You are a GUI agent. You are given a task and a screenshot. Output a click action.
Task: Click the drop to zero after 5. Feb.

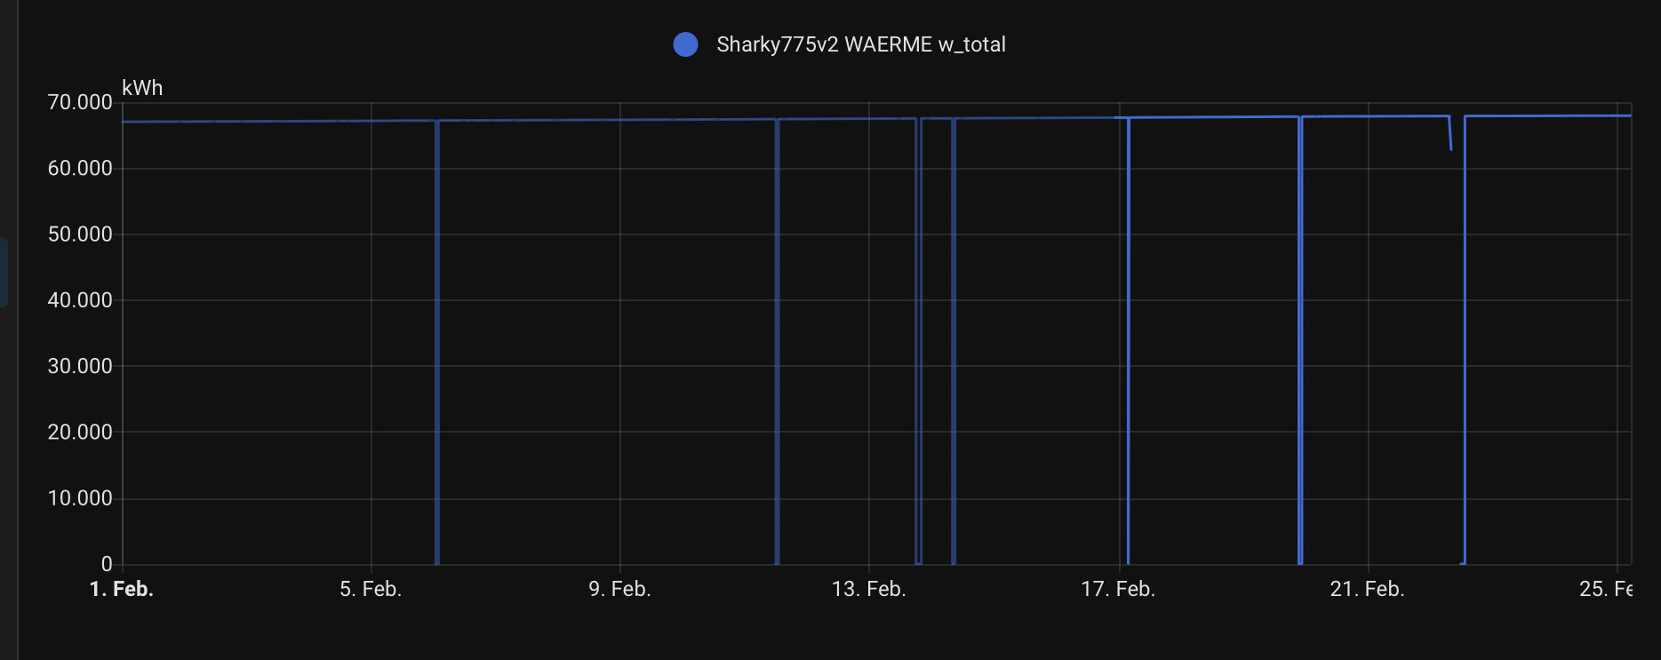pyautogui.click(x=437, y=342)
